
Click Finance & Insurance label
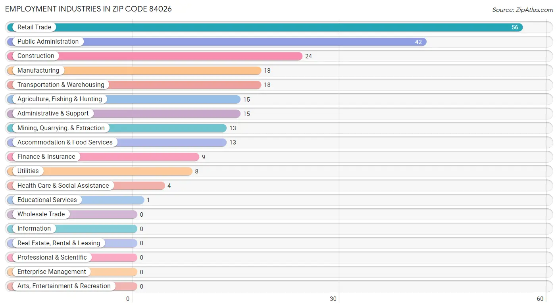click(46, 156)
